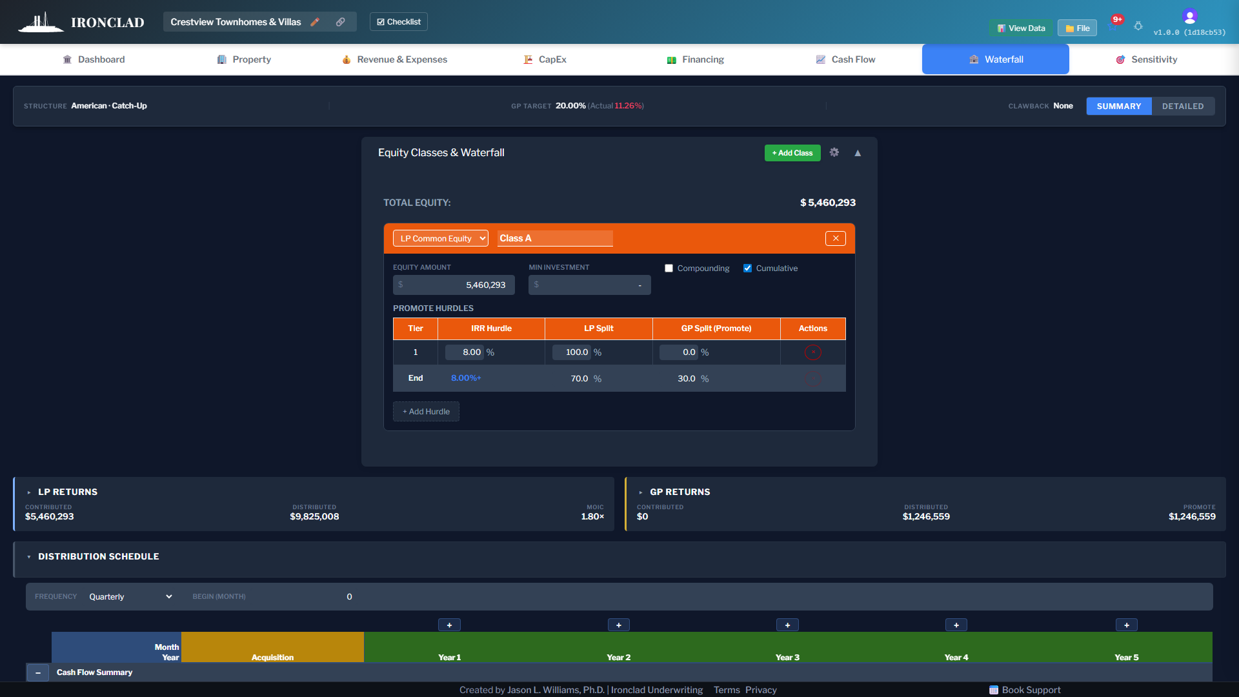Viewport: 1239px width, 697px height.
Task: Click the v1.0.0 (1d18cb53) version label
Action: (1189, 32)
